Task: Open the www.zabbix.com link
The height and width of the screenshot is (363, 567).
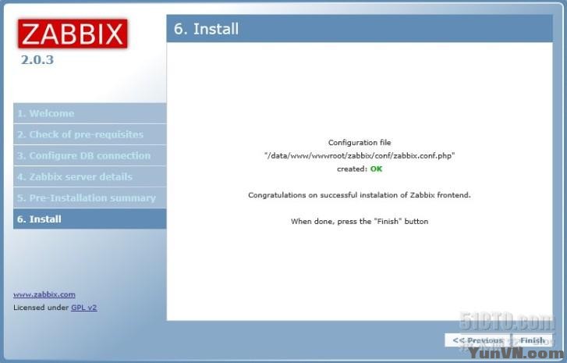Action: coord(44,294)
